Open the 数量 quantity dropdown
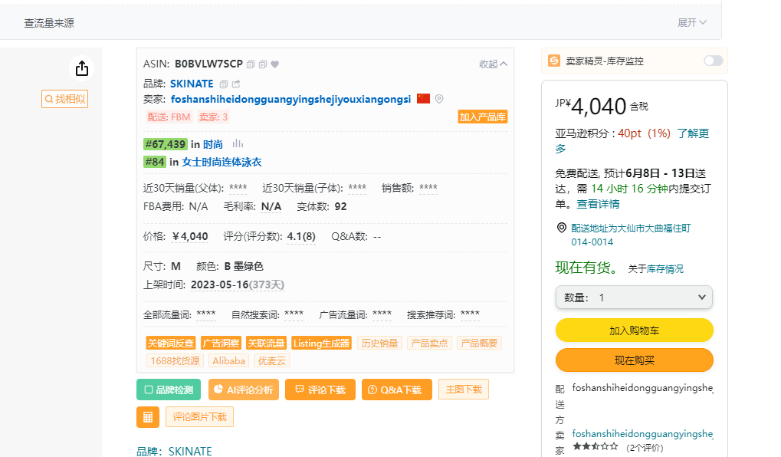Screen dimensions: 781x457 pyautogui.click(x=634, y=298)
